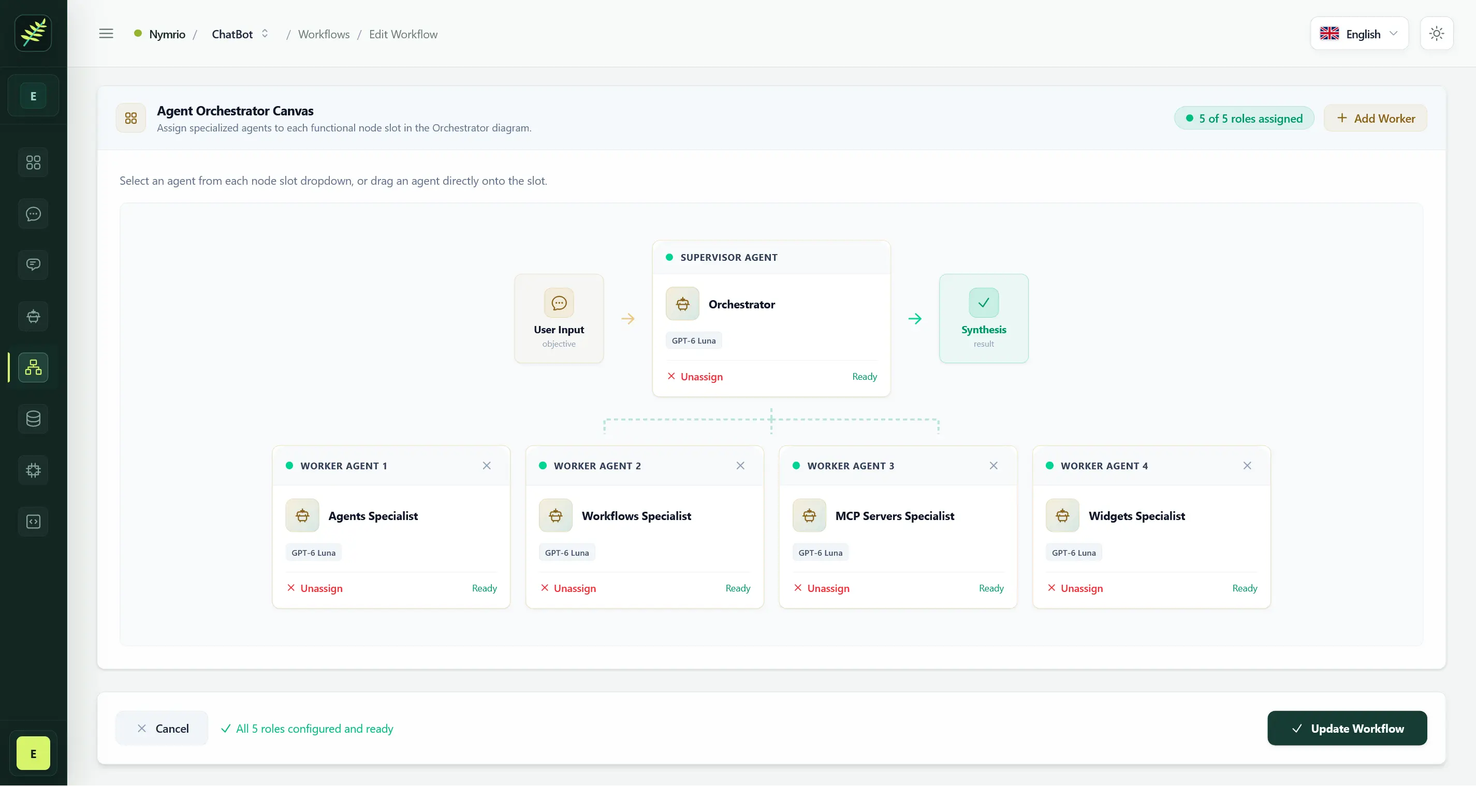The image size is (1476, 786).
Task: Toggle the hamburger sidebar menu
Action: [106, 34]
